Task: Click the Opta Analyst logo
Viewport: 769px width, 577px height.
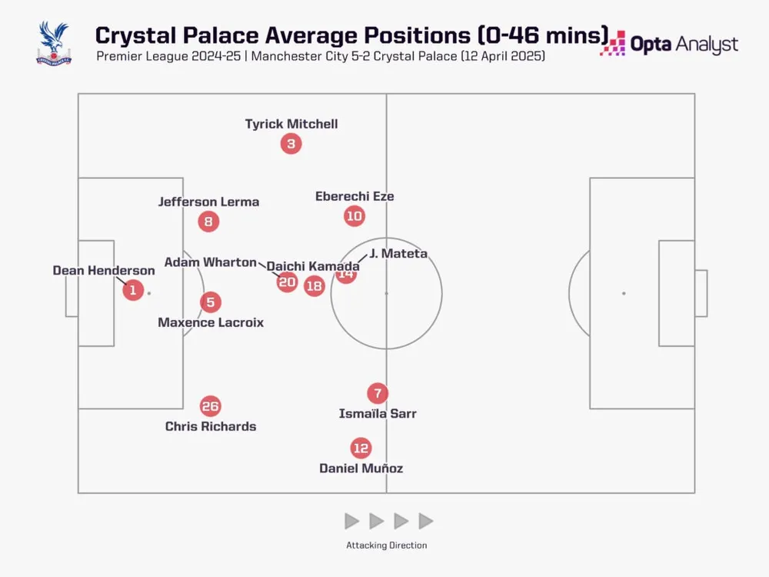Action: point(669,44)
